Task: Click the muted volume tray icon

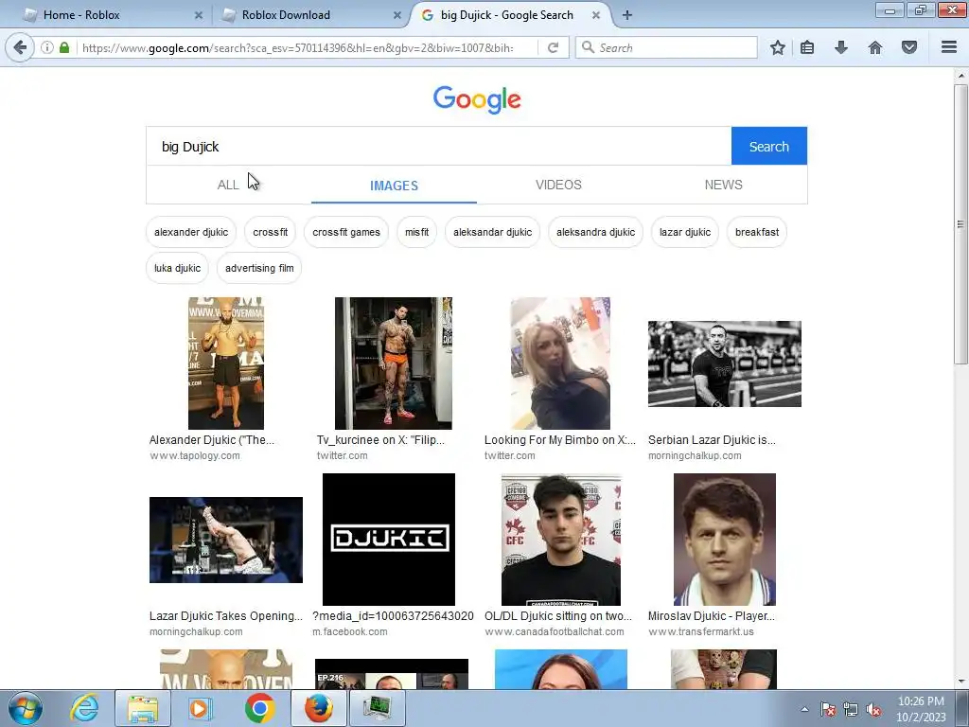Action: [x=873, y=710]
